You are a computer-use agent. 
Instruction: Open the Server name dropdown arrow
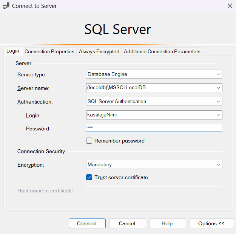click(218, 88)
